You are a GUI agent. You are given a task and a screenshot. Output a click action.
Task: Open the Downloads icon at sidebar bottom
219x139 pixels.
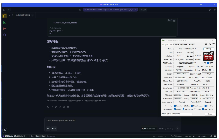pos(4,130)
